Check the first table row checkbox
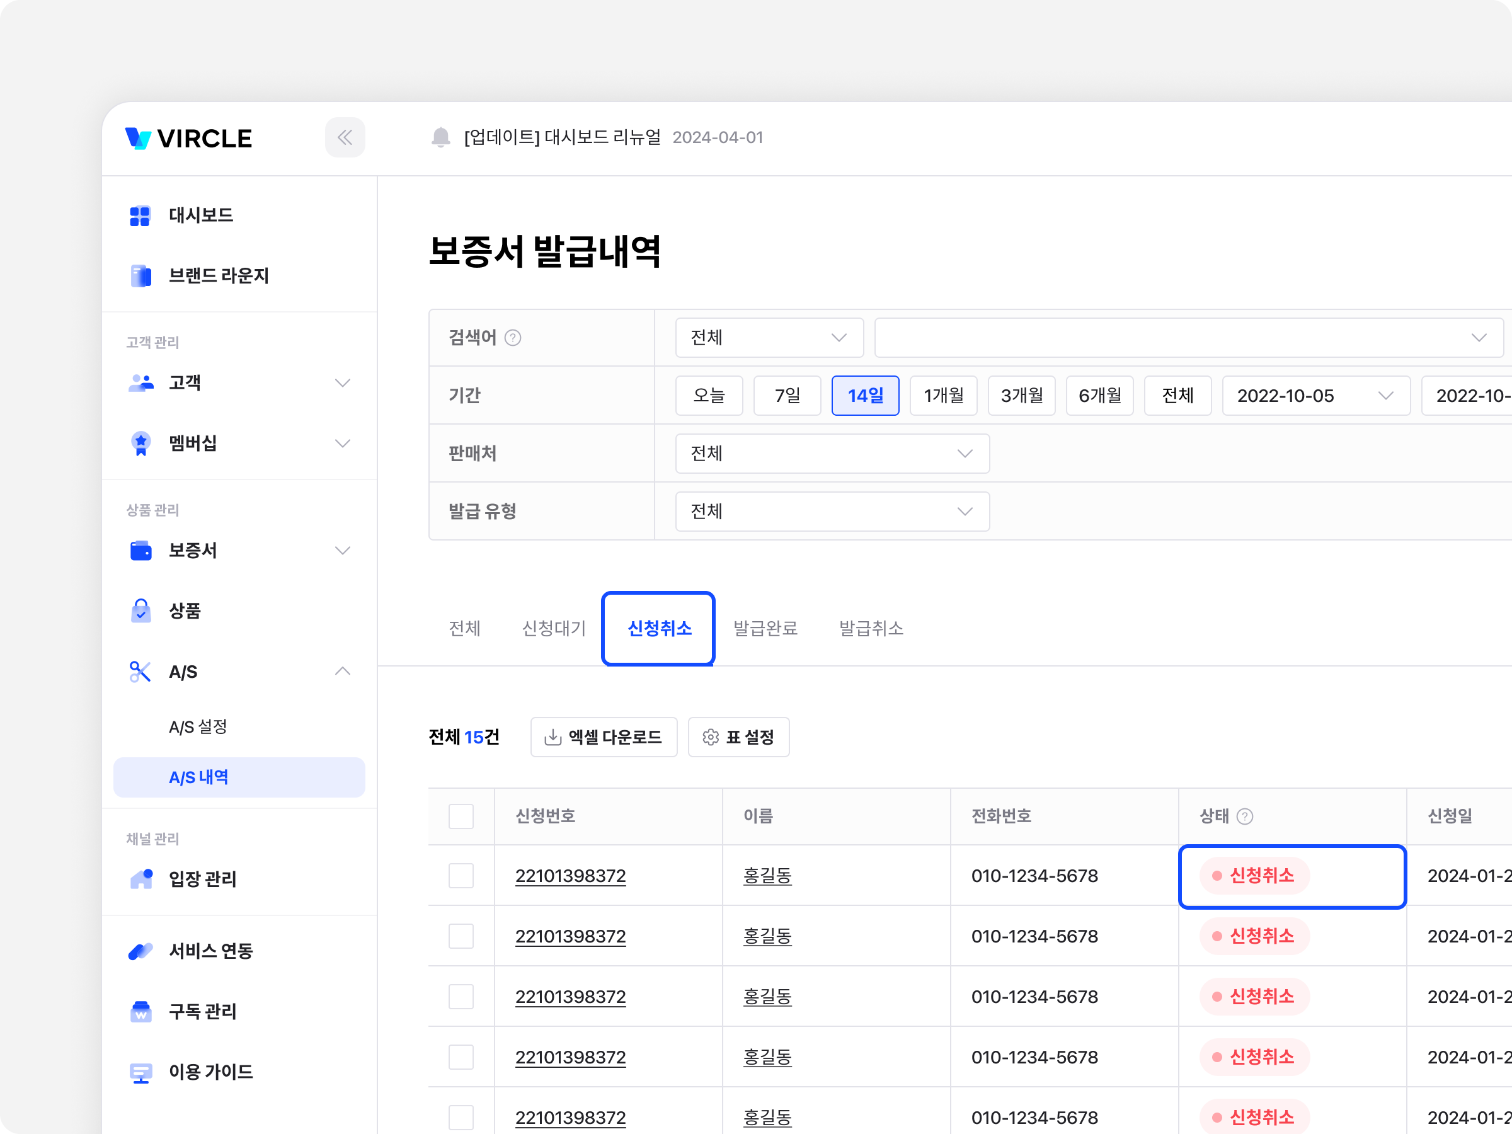1512x1134 pixels. point(461,876)
